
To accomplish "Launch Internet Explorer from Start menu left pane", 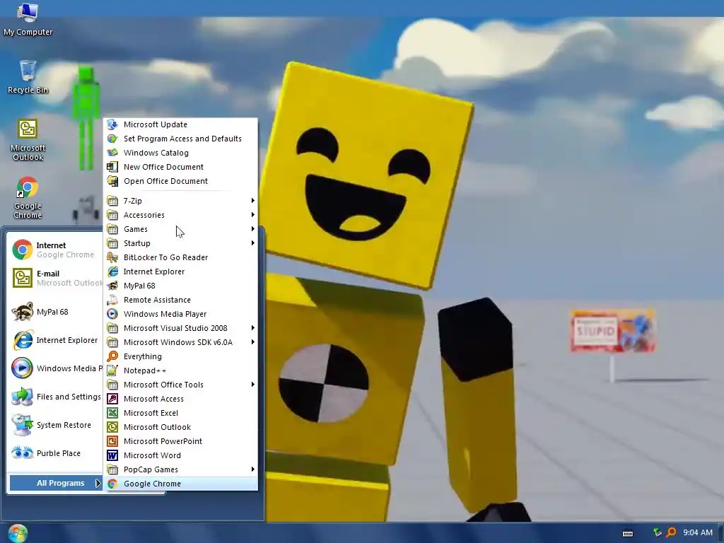I will [x=56, y=340].
